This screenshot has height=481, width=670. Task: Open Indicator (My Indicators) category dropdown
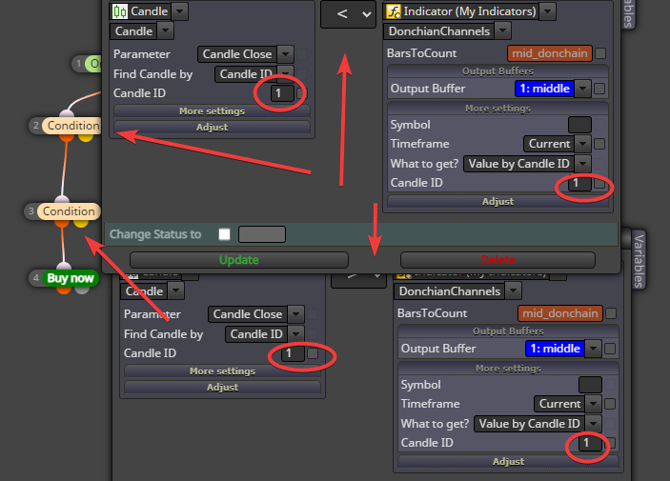point(548,11)
